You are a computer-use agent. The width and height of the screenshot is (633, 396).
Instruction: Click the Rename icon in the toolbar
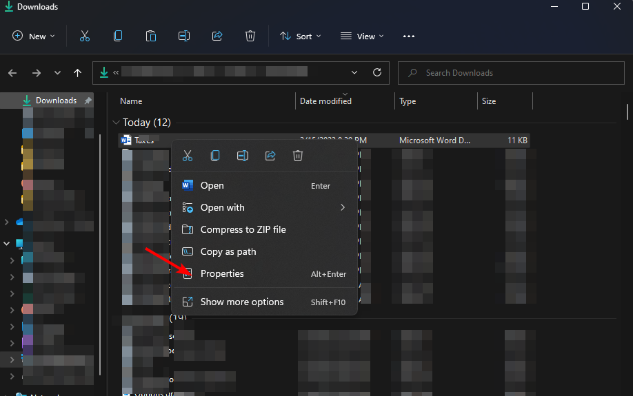pyautogui.click(x=184, y=37)
